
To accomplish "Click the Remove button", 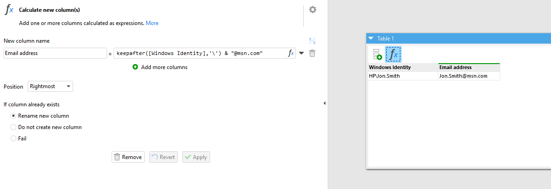I will [x=128, y=157].
